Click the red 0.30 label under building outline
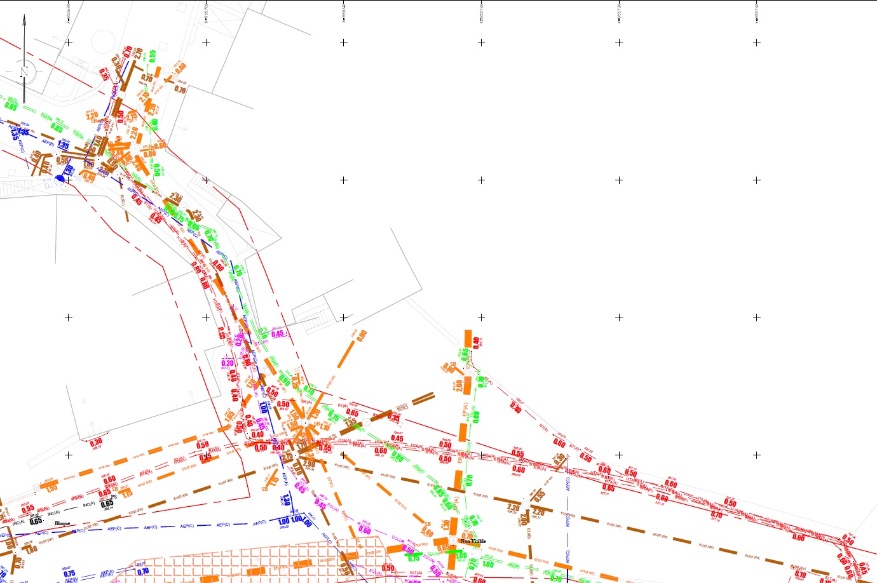 96,442
